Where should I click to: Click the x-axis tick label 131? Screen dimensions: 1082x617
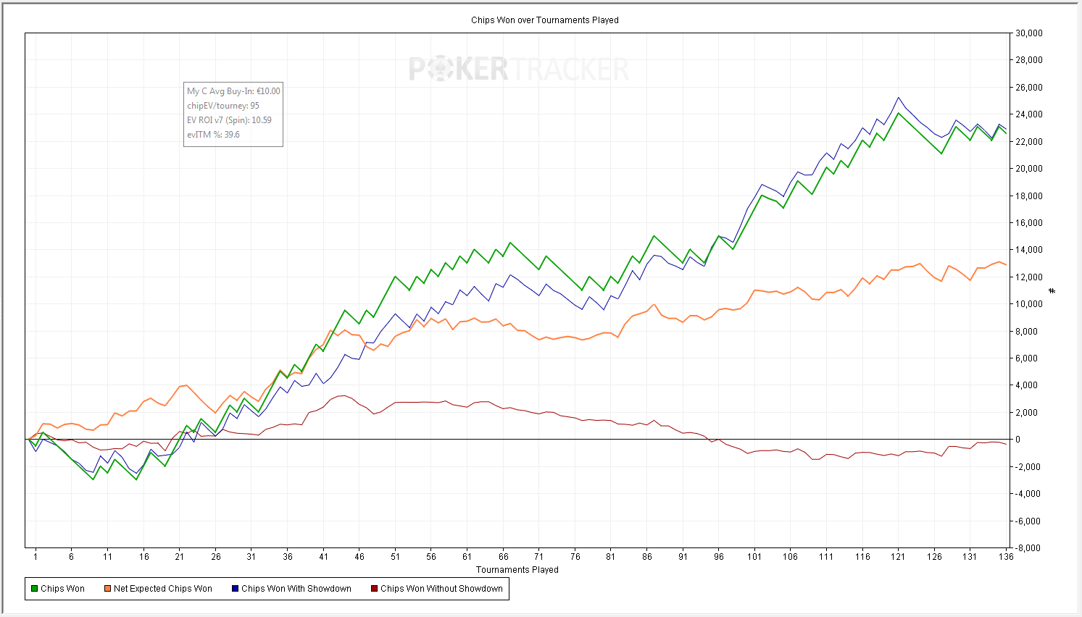click(970, 557)
